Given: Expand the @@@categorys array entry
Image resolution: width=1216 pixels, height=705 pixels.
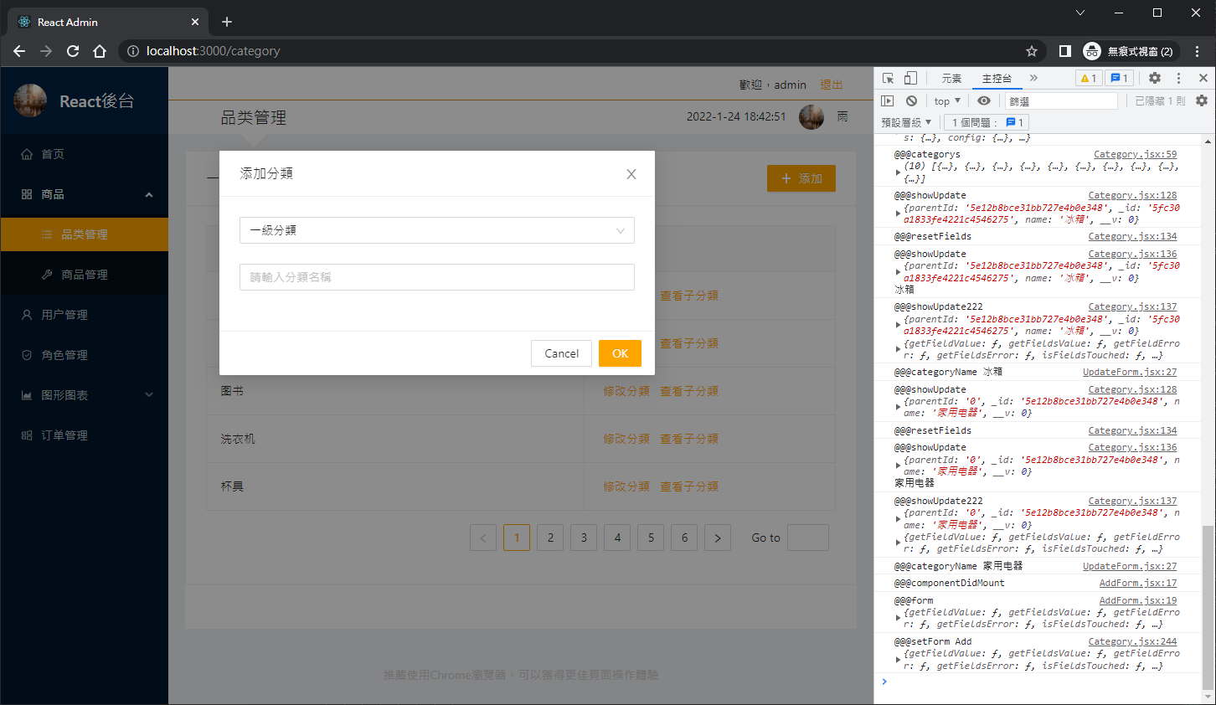Looking at the screenshot, I should [x=898, y=172].
